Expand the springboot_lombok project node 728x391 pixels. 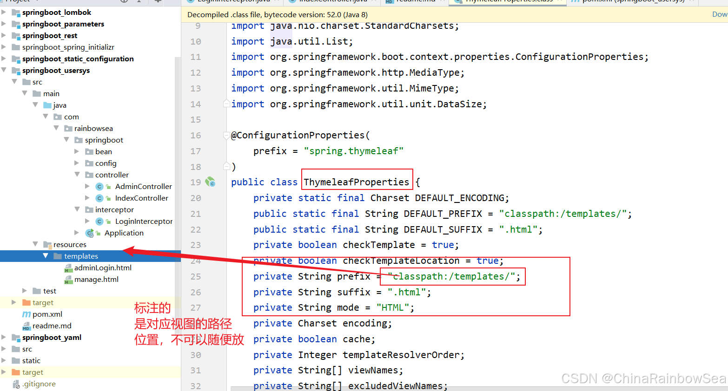pyautogui.click(x=4, y=12)
